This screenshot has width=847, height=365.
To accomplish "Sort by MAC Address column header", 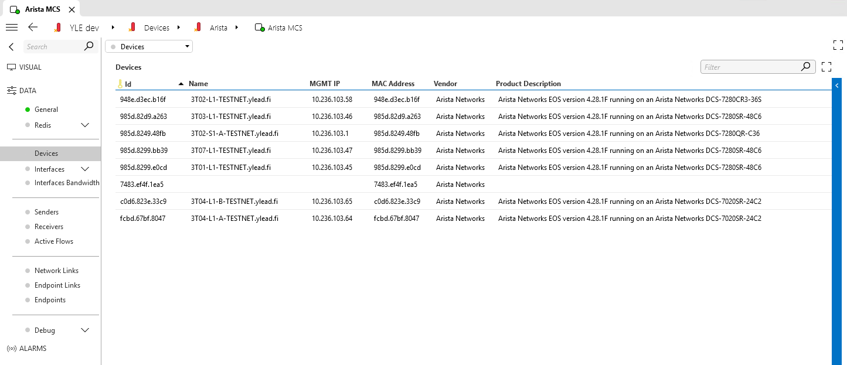I will [393, 84].
